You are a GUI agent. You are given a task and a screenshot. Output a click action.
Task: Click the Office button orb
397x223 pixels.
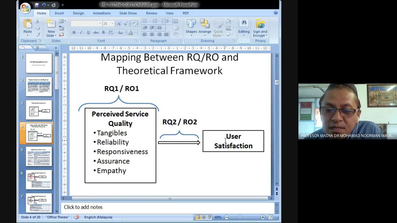coord(25,7)
